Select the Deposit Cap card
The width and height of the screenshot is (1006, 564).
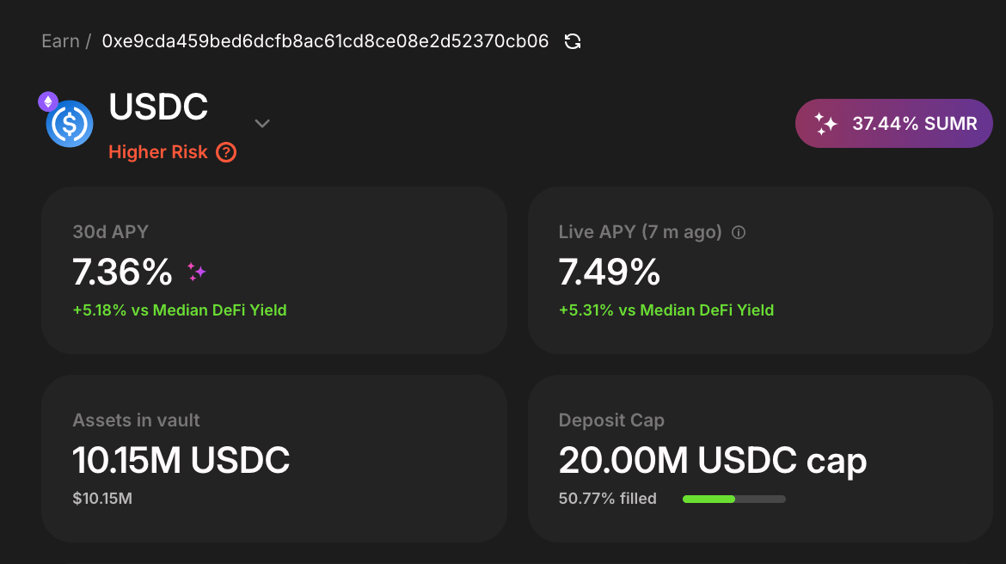click(x=760, y=458)
